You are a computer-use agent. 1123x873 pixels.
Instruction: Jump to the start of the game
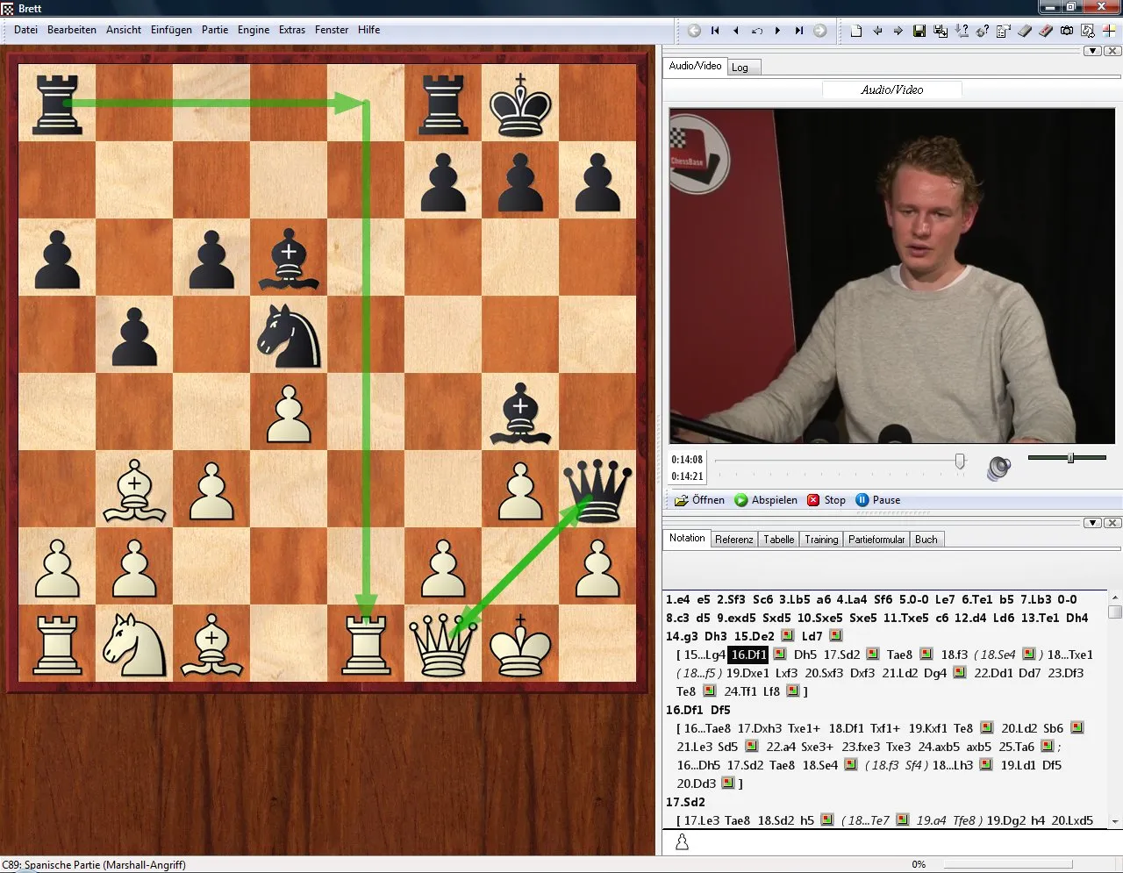[715, 31]
